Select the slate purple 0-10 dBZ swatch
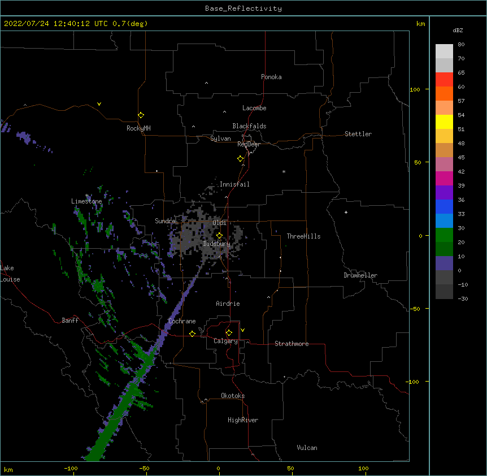 click(x=444, y=263)
